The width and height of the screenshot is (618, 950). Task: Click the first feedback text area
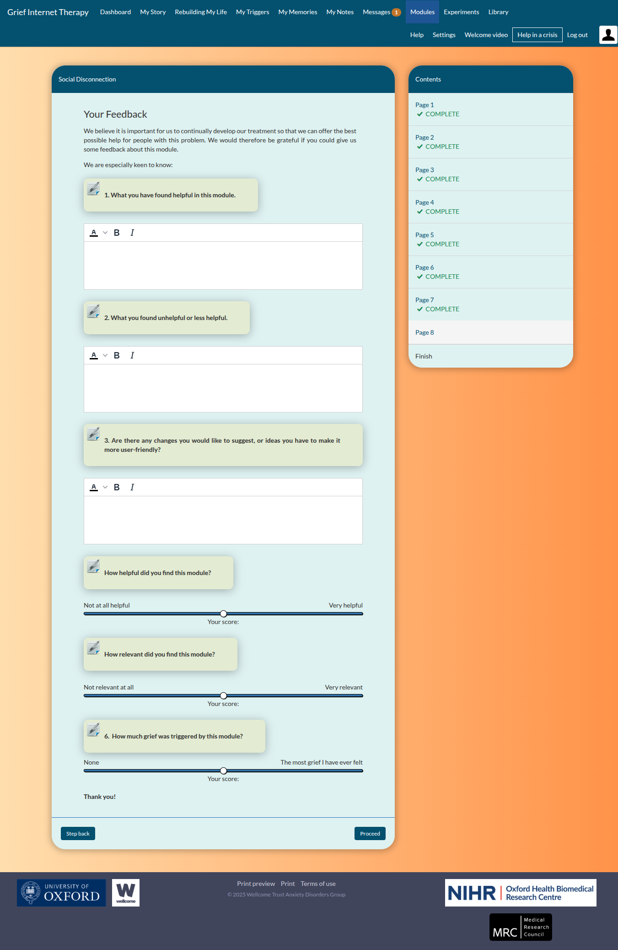pyautogui.click(x=223, y=266)
